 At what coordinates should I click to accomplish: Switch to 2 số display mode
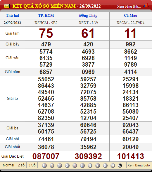pyautogui.click(x=21, y=165)
